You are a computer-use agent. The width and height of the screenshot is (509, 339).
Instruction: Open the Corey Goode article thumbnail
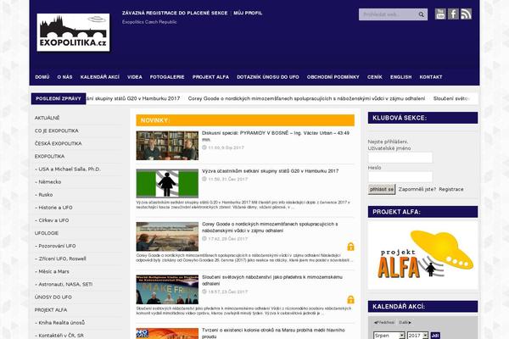click(167, 236)
